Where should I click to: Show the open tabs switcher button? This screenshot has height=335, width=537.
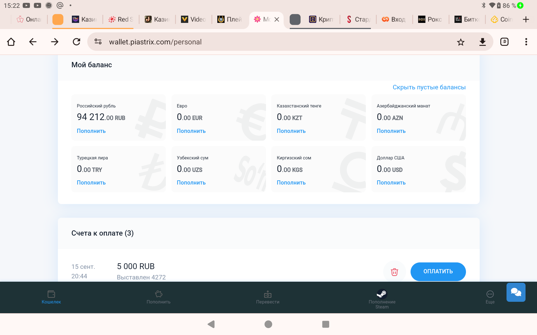click(x=504, y=42)
